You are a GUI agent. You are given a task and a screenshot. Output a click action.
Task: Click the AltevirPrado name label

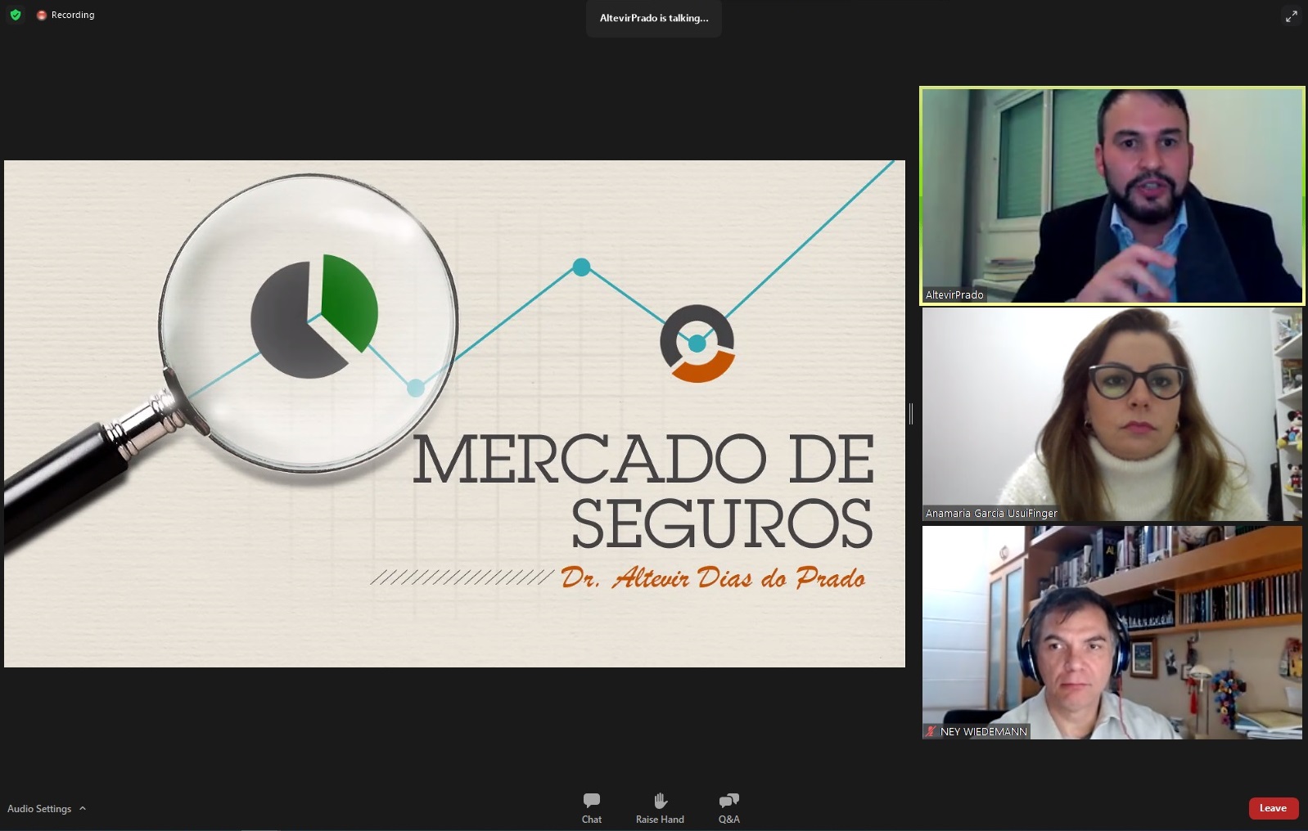[x=954, y=294]
